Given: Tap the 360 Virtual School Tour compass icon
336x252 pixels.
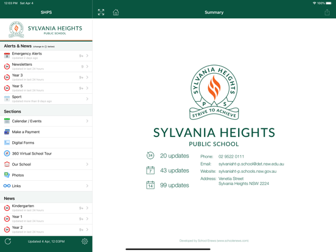Looking at the screenshot, I should (7, 153).
